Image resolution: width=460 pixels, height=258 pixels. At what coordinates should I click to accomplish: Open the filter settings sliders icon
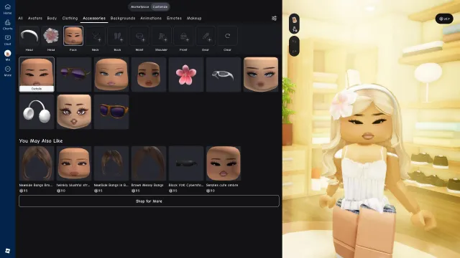click(x=274, y=18)
